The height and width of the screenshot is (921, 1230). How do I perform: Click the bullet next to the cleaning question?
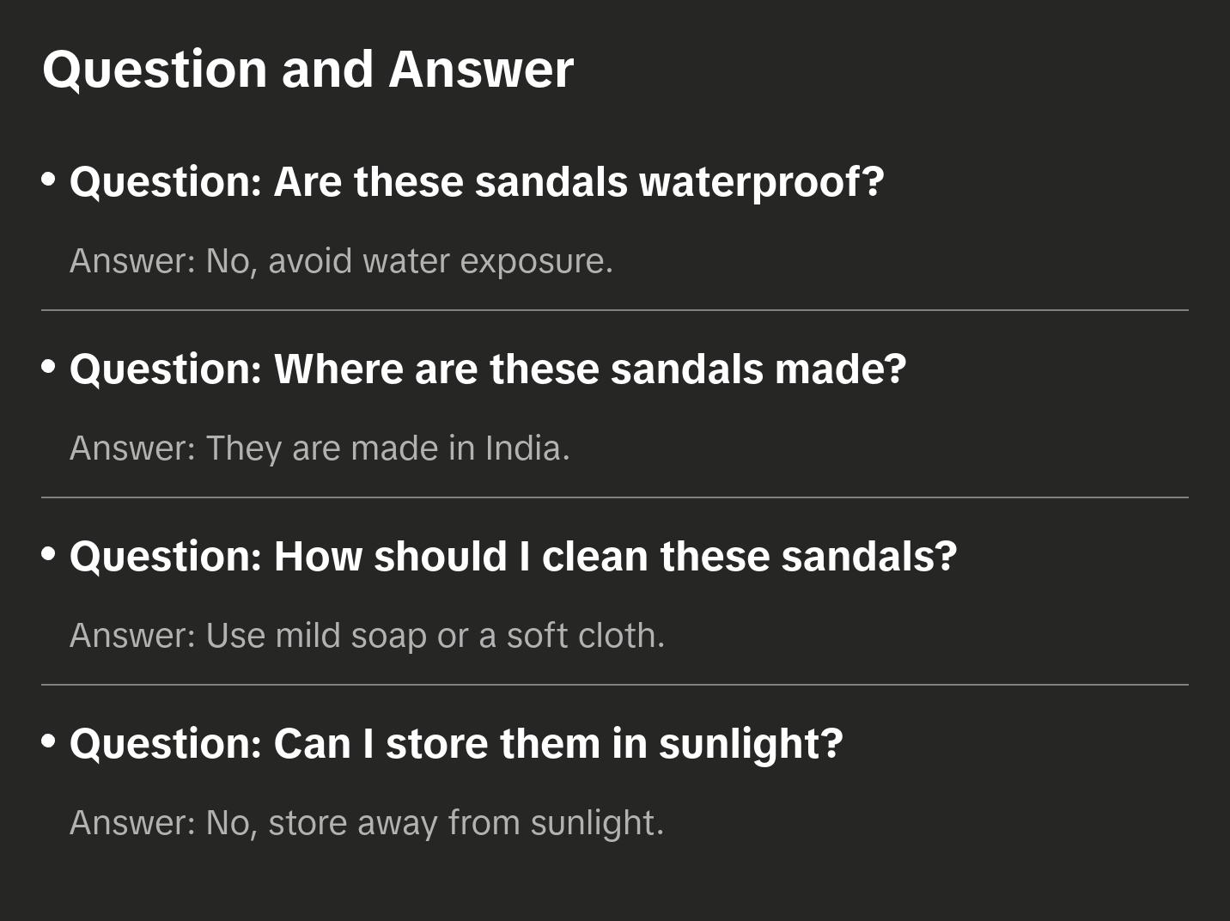(x=49, y=554)
